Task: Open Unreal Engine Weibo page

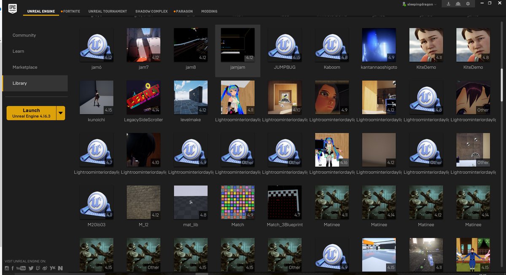Action: tap(45, 268)
